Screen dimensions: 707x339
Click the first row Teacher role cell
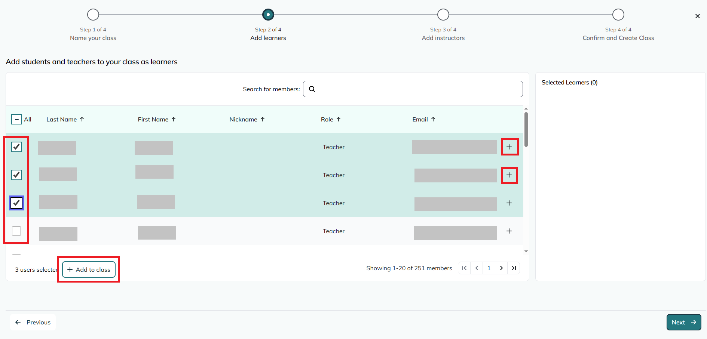(334, 147)
